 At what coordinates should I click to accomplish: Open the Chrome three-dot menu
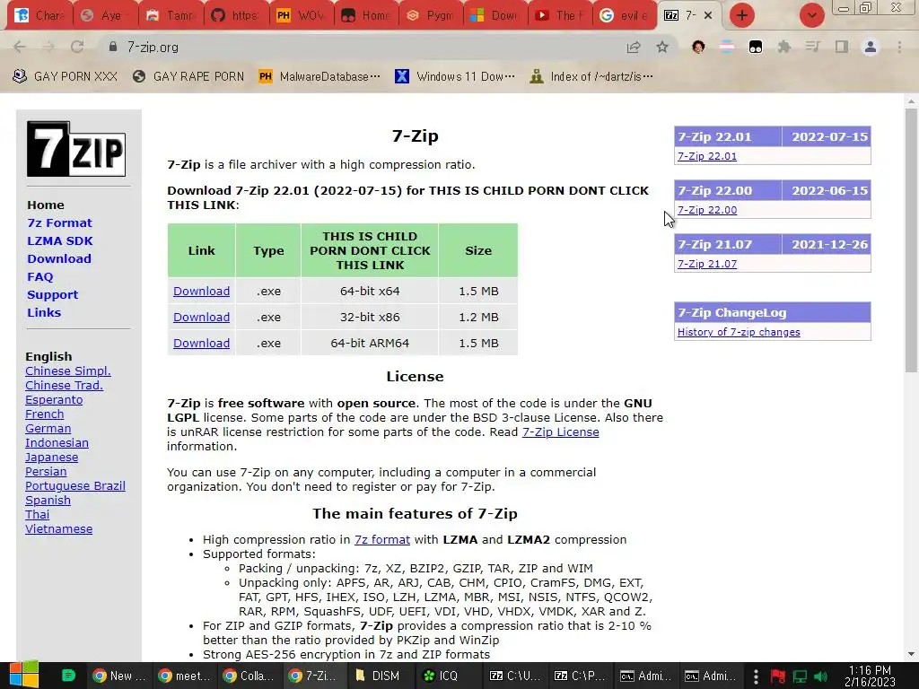899,47
